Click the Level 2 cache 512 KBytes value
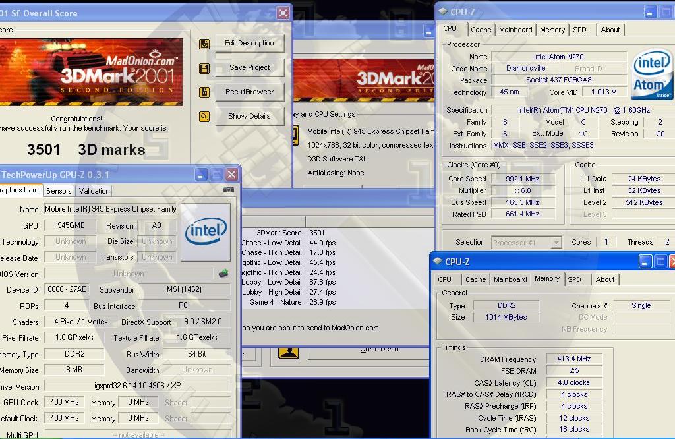The image size is (675, 439). click(644, 202)
